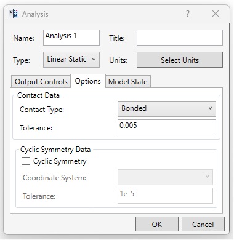Open the disabled Coordinate System dropdown
This screenshot has width=234, height=240.
point(165,177)
